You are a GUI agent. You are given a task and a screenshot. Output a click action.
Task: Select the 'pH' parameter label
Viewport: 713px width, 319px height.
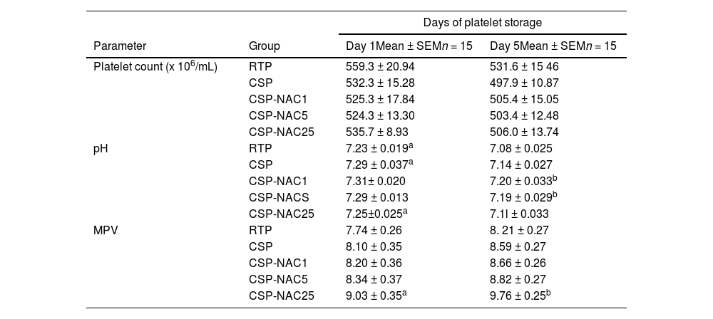tap(101, 149)
